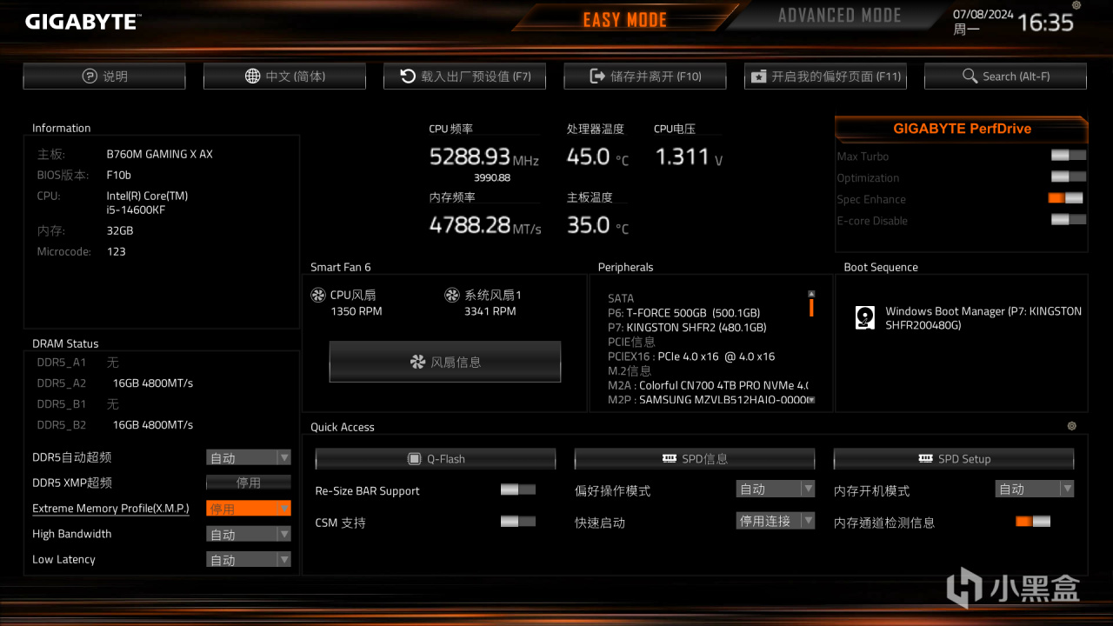Click CPU model i5-14600KF text
This screenshot has height=626, width=1113.
pyautogui.click(x=136, y=210)
